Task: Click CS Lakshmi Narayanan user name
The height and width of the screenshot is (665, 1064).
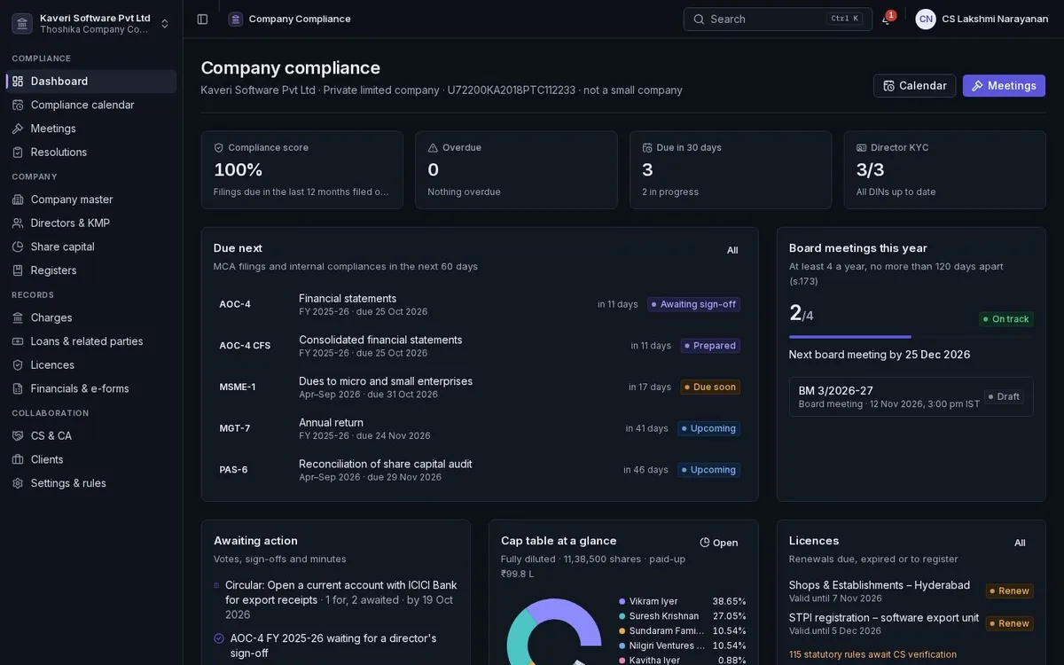Action: coord(995,19)
